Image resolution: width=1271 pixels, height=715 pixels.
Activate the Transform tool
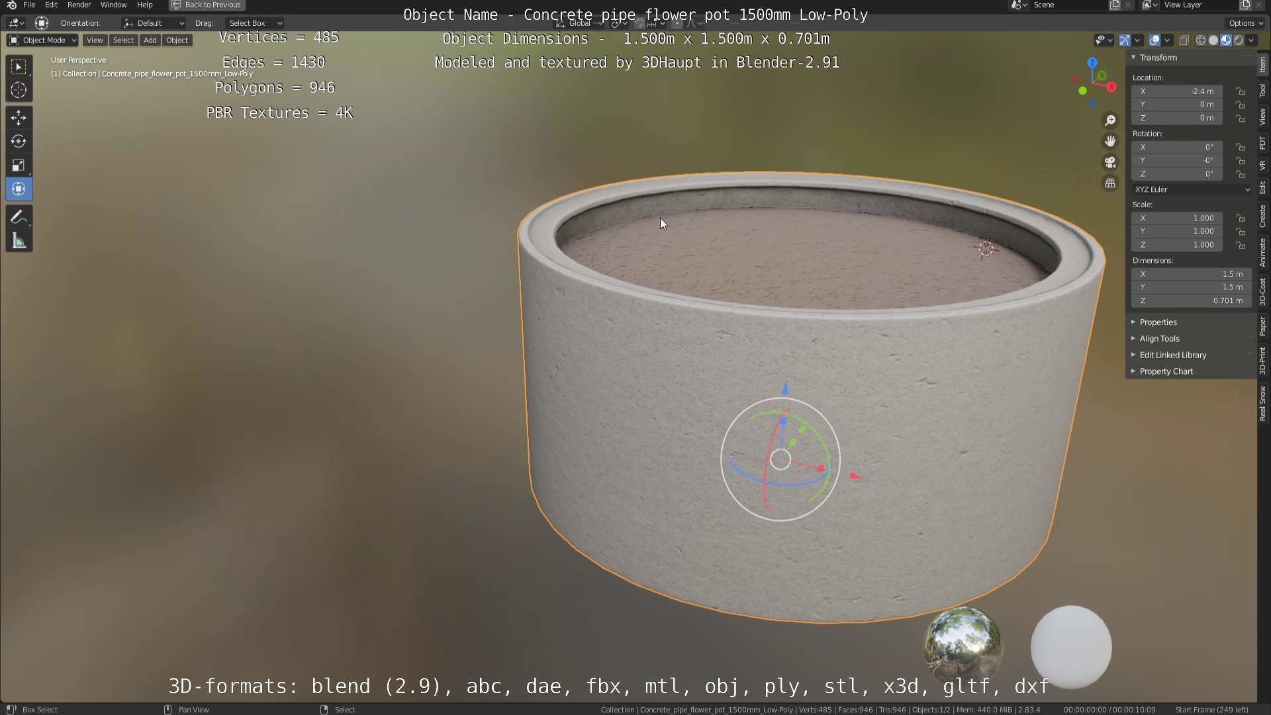coord(19,189)
